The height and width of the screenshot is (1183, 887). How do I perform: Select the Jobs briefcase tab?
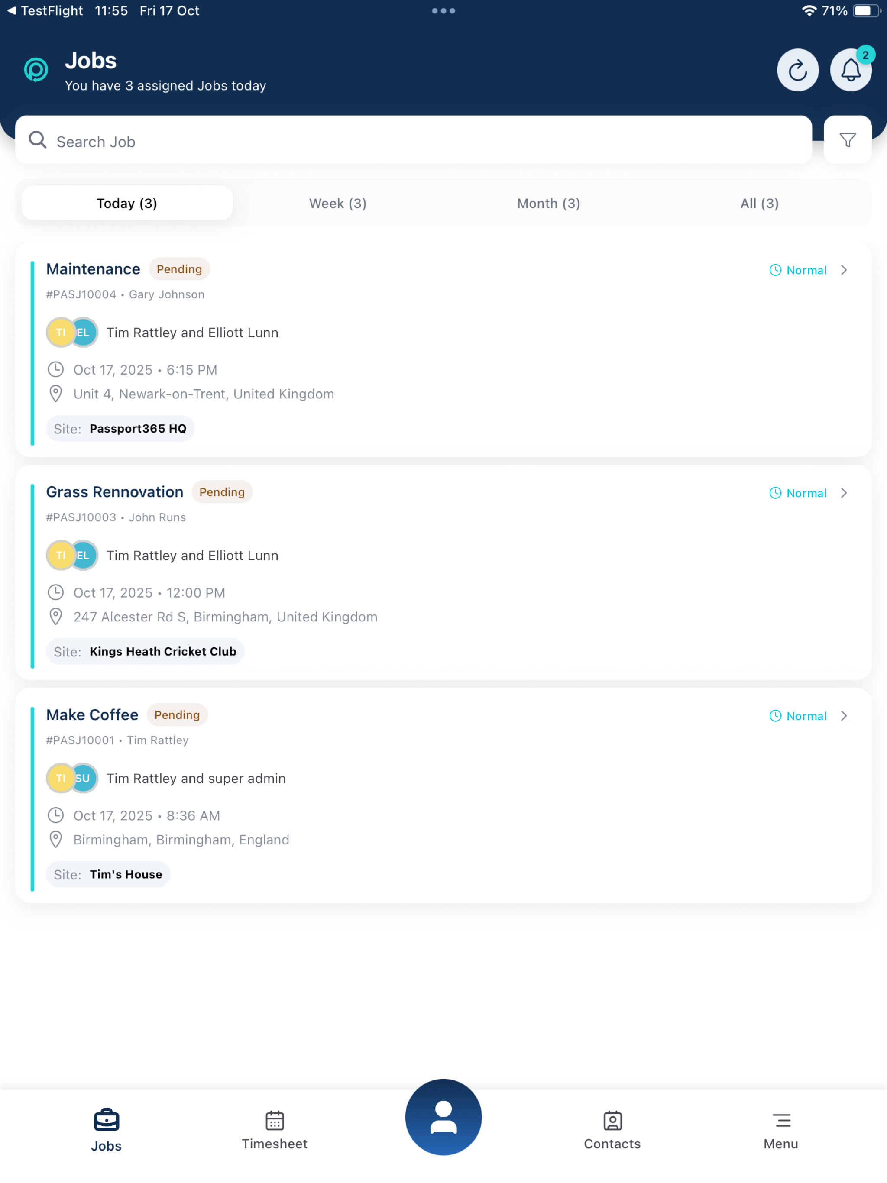pyautogui.click(x=107, y=1130)
